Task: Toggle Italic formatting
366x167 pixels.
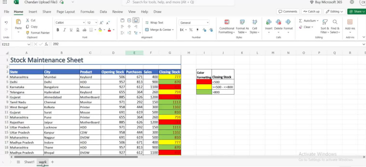Action: coord(64,30)
